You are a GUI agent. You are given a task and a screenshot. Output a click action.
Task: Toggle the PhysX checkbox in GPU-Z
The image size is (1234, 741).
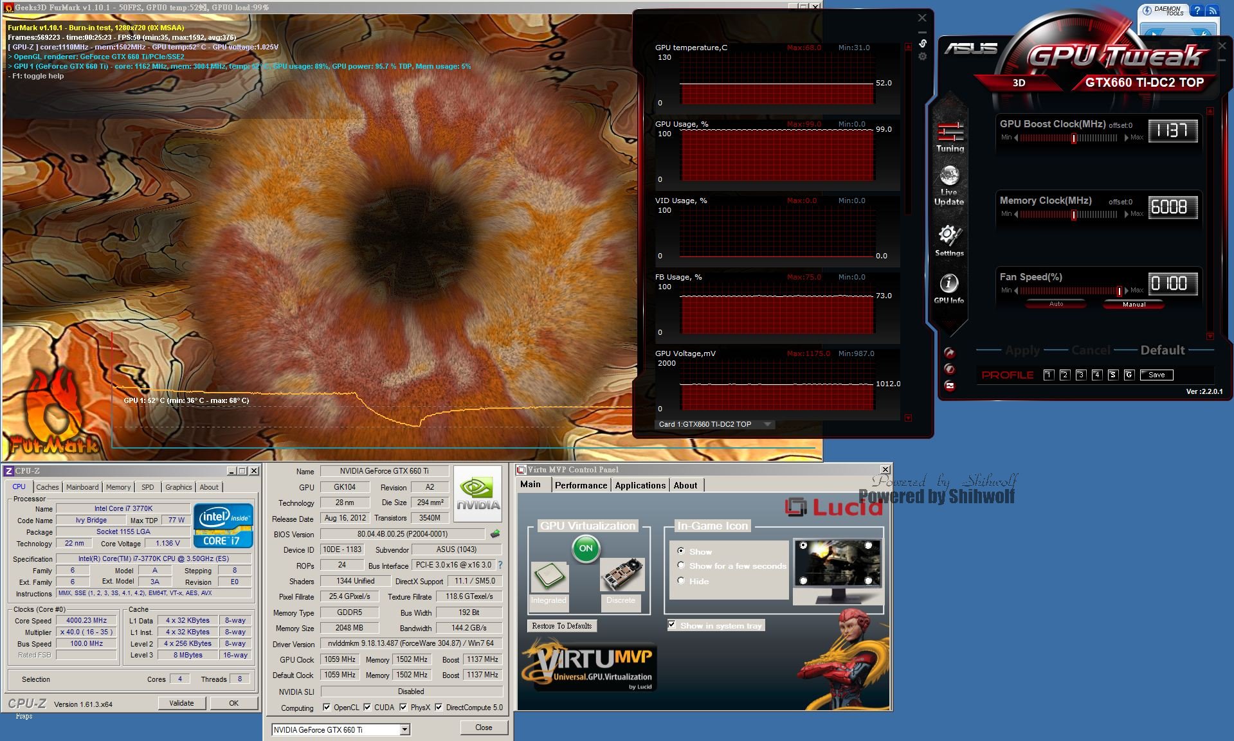tap(403, 708)
